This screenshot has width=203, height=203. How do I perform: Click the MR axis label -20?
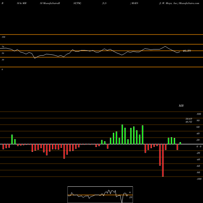coord(198,153)
